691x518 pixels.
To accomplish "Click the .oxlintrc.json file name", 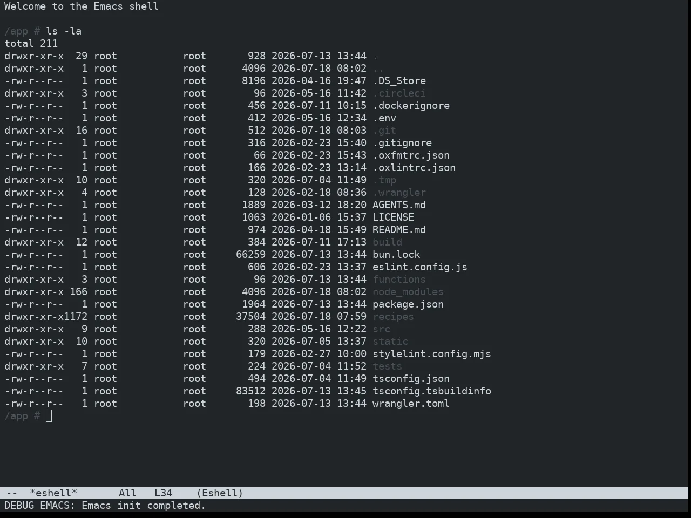I will tap(414, 168).
